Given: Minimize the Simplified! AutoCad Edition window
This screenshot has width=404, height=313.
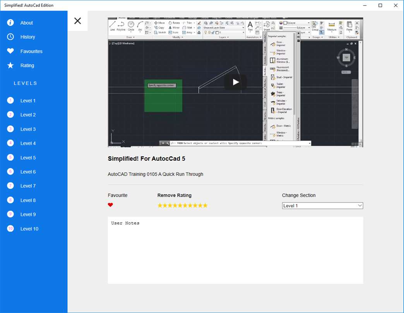Looking at the screenshot, I should pyautogui.click(x=365, y=5).
